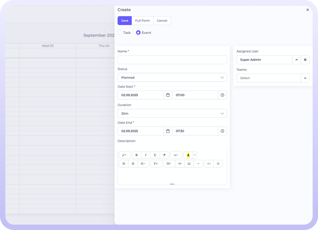The height and width of the screenshot is (230, 318).
Task: Insert a link using the chain icon
Action: tap(180, 164)
